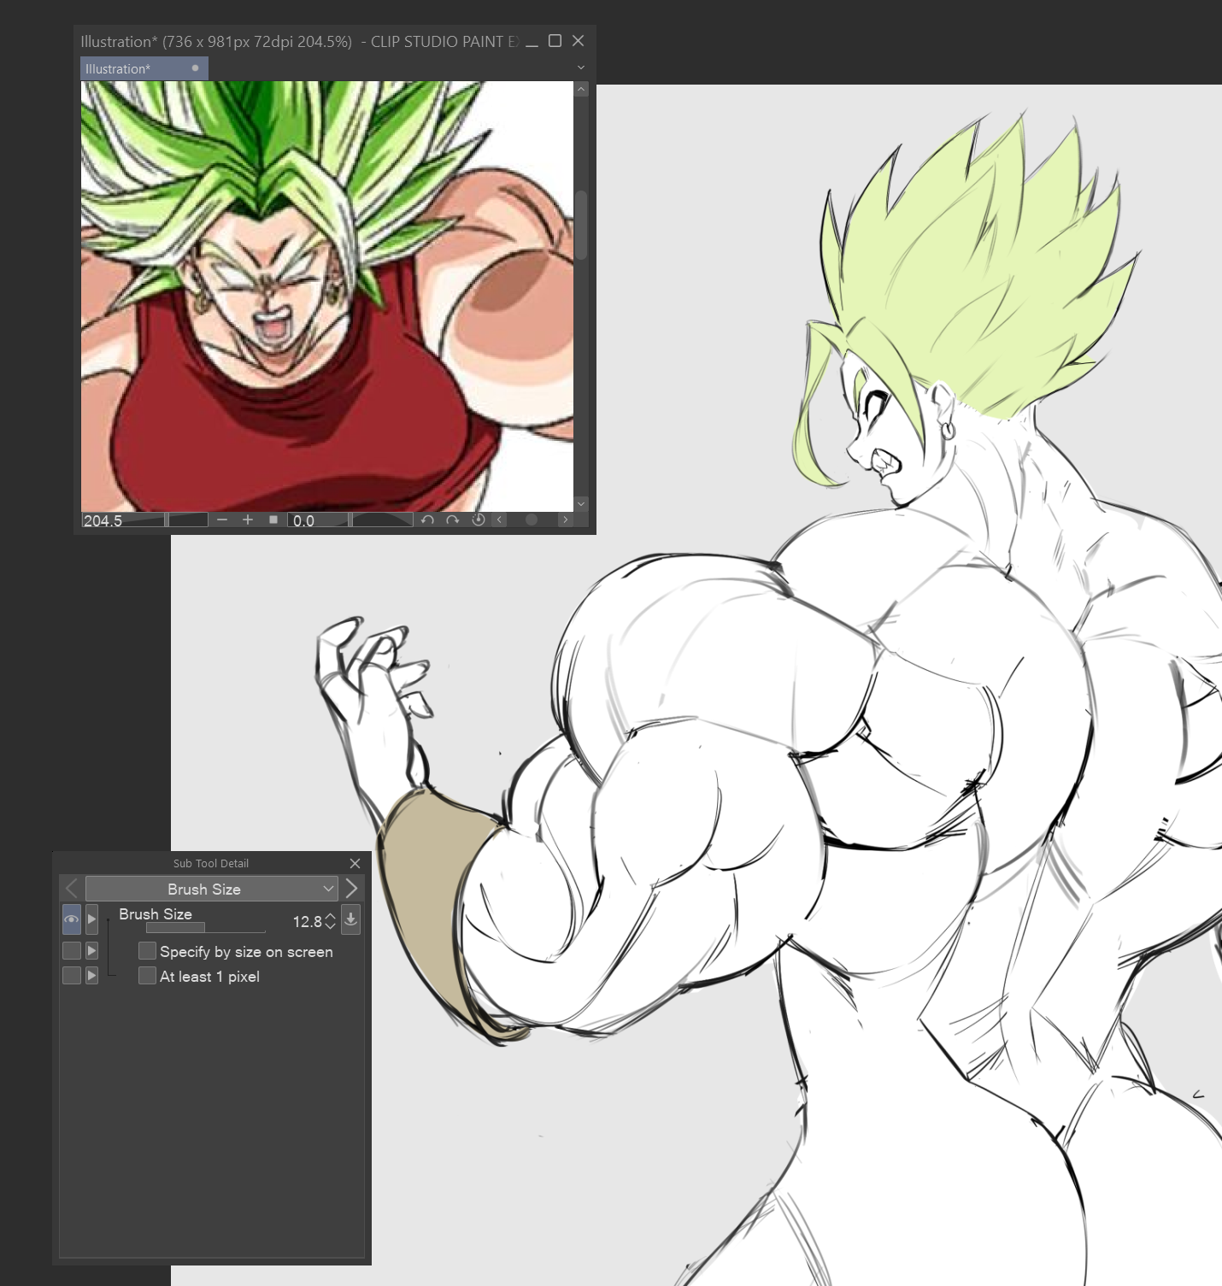Toggle eye icon showing Brush Size in Tool Property
1222x1286 pixels.
(72, 919)
